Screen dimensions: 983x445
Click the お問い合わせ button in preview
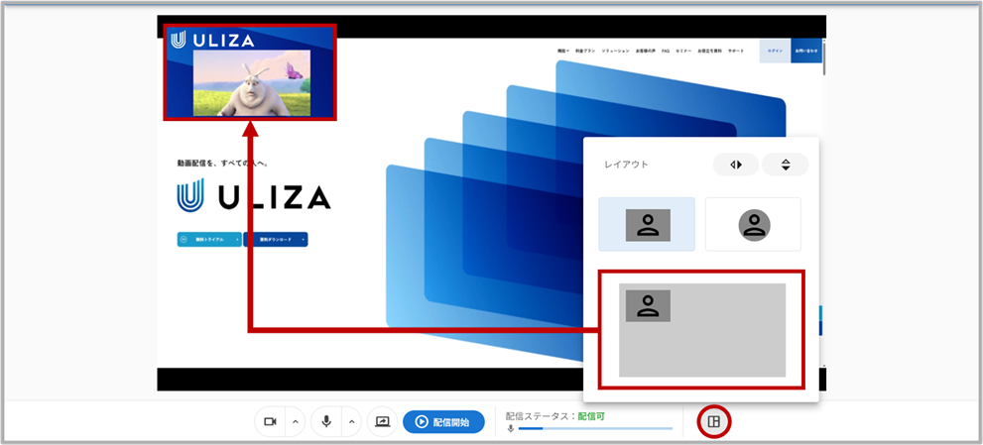(x=806, y=51)
